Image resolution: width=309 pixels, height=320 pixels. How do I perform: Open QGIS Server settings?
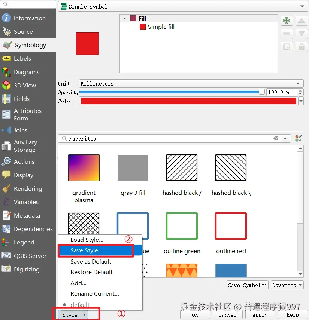(28, 256)
